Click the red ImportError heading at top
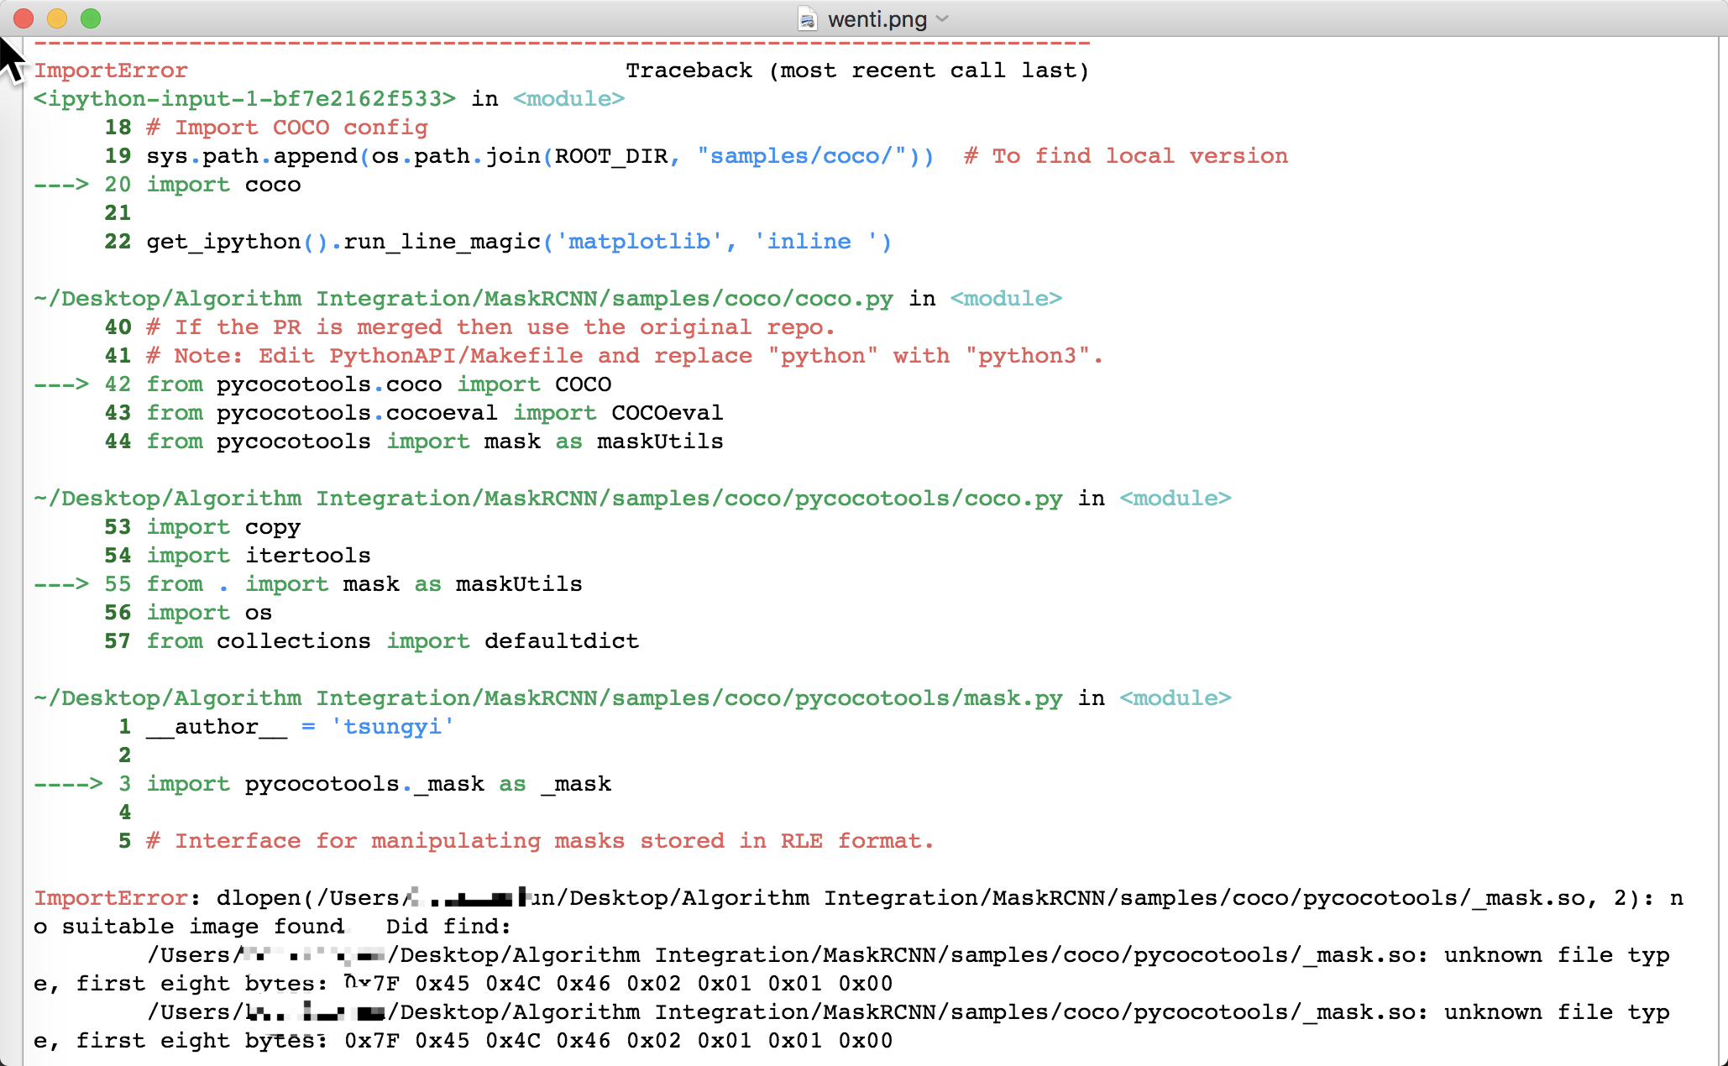Image resolution: width=1728 pixels, height=1066 pixels. tap(110, 71)
